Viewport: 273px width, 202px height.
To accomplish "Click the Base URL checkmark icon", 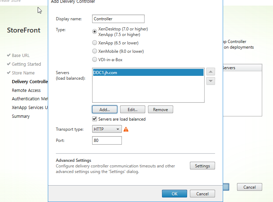I will (8, 55).
